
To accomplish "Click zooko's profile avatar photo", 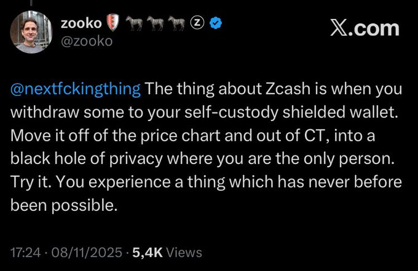I will (x=32, y=33).
